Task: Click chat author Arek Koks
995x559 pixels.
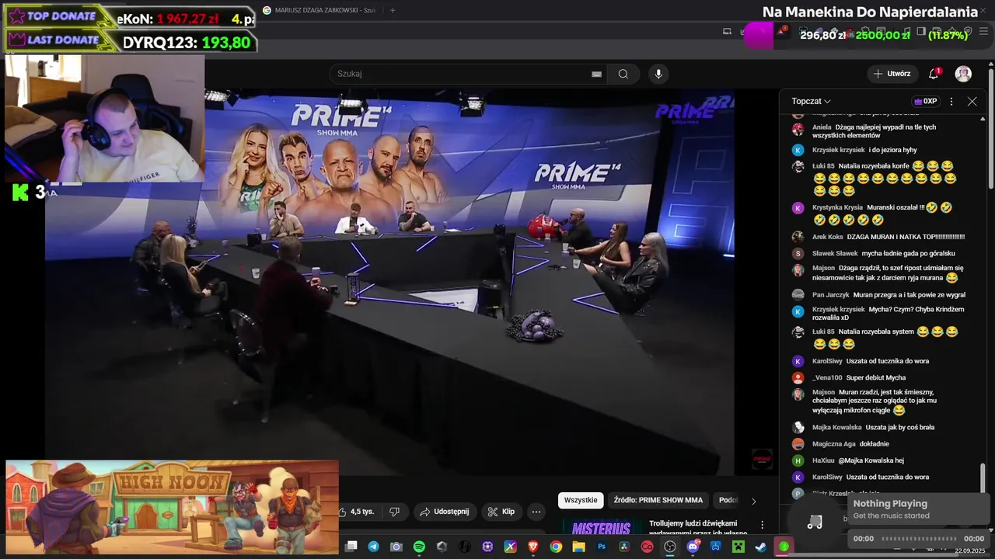Action: [828, 237]
